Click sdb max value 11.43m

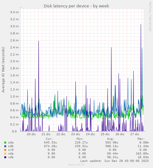click(143, 146)
